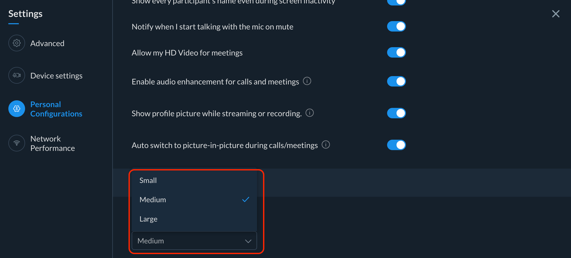Collapse the Medium size dropdown chevron

coord(248,241)
